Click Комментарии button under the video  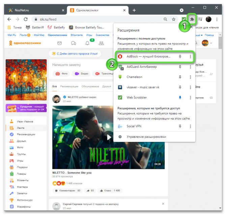coord(67,190)
